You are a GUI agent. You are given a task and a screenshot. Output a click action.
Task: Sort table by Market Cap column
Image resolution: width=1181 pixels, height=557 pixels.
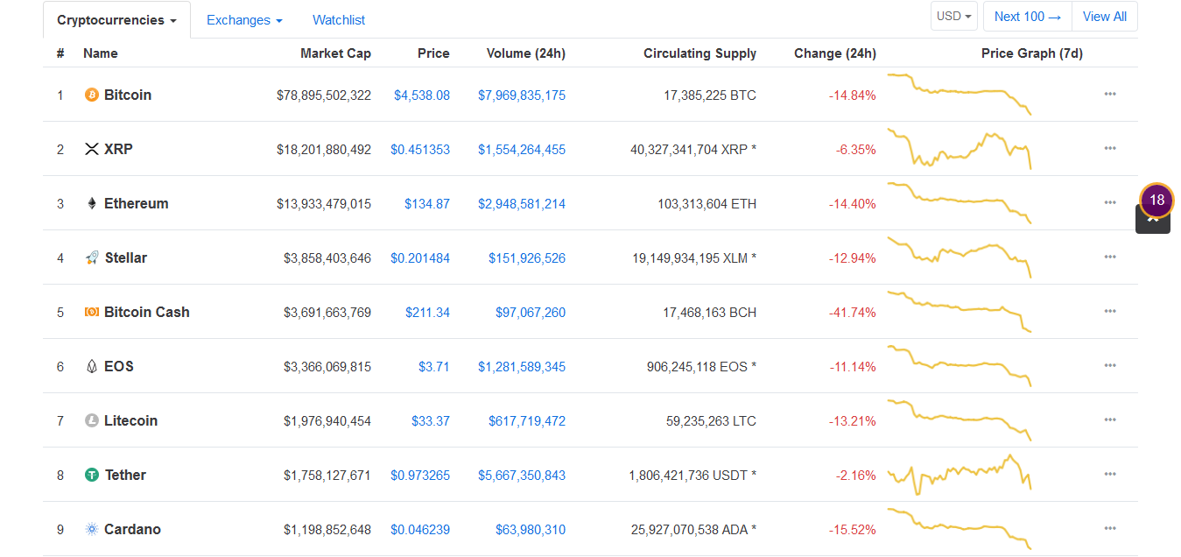tap(335, 53)
